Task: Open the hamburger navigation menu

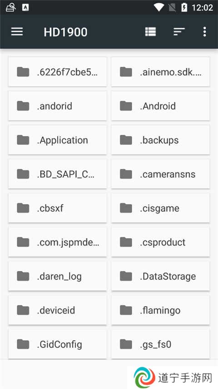Action: click(17, 31)
